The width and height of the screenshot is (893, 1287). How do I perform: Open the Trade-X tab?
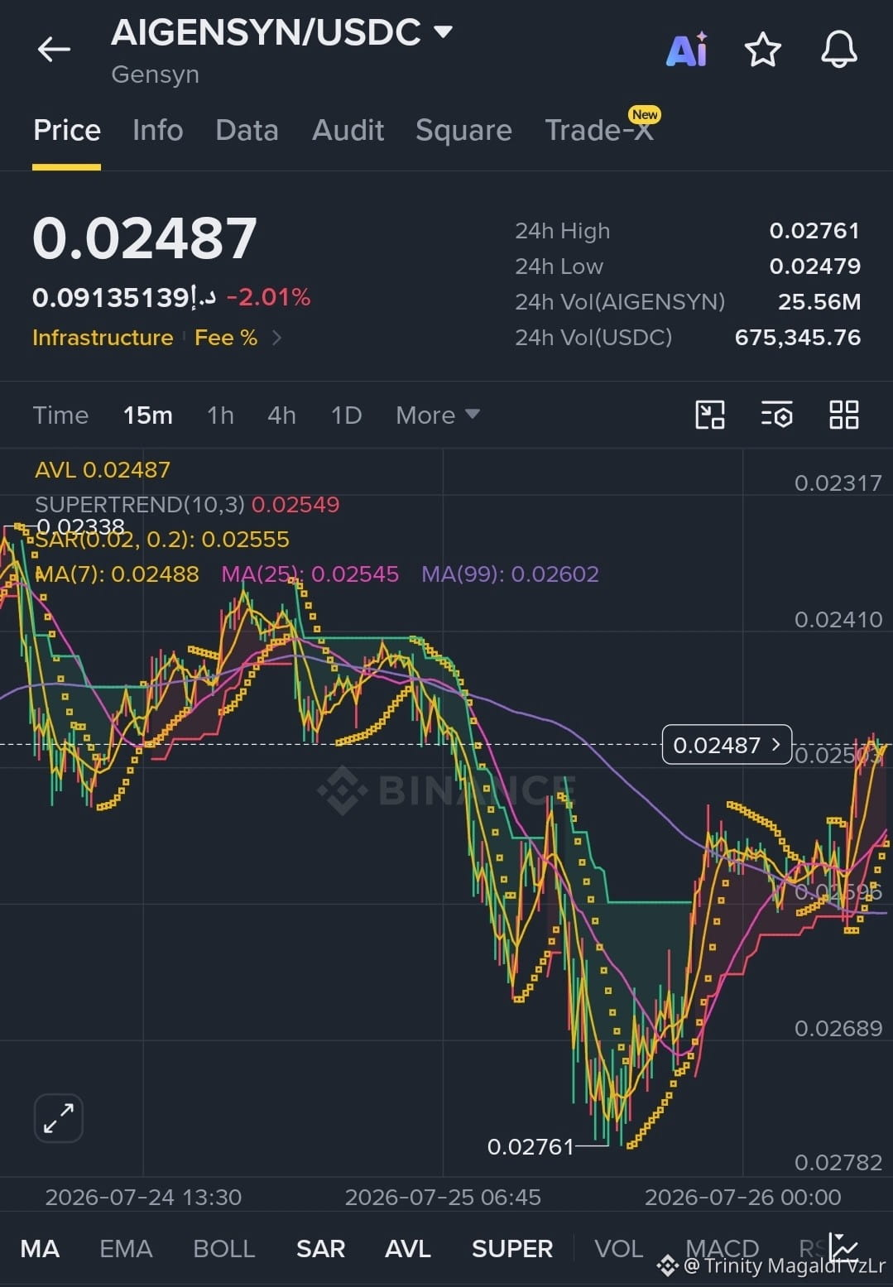tap(599, 131)
